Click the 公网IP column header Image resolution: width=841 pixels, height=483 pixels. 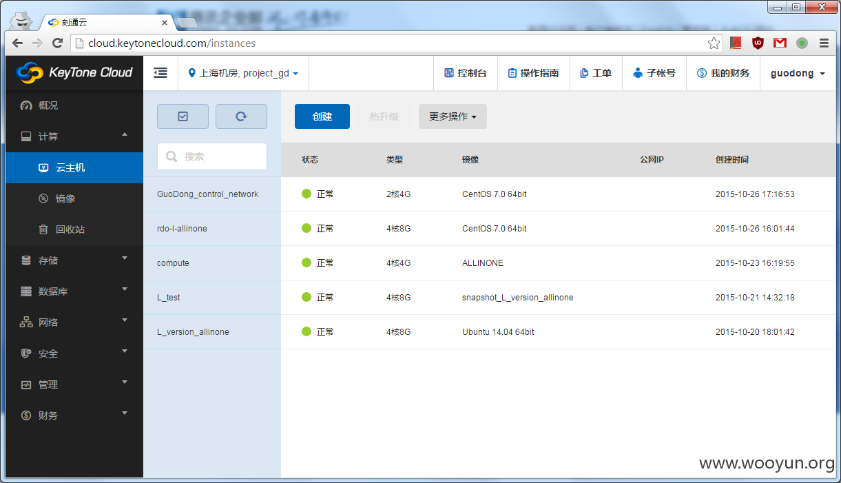coord(652,159)
